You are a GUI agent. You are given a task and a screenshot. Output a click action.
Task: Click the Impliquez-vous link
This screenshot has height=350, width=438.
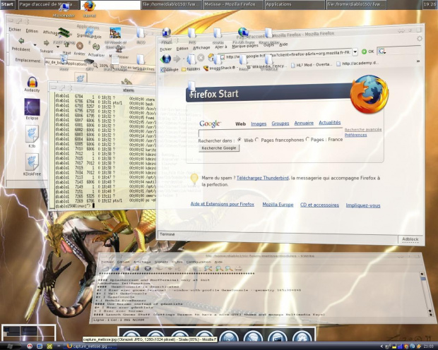coord(363,205)
